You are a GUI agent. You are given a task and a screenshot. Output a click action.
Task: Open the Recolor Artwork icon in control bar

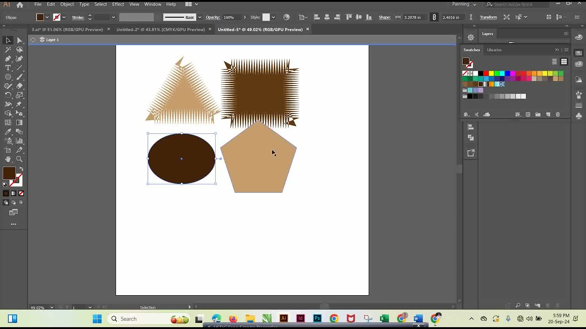point(287,17)
